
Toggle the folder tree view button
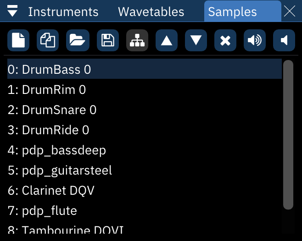pyautogui.click(x=137, y=40)
